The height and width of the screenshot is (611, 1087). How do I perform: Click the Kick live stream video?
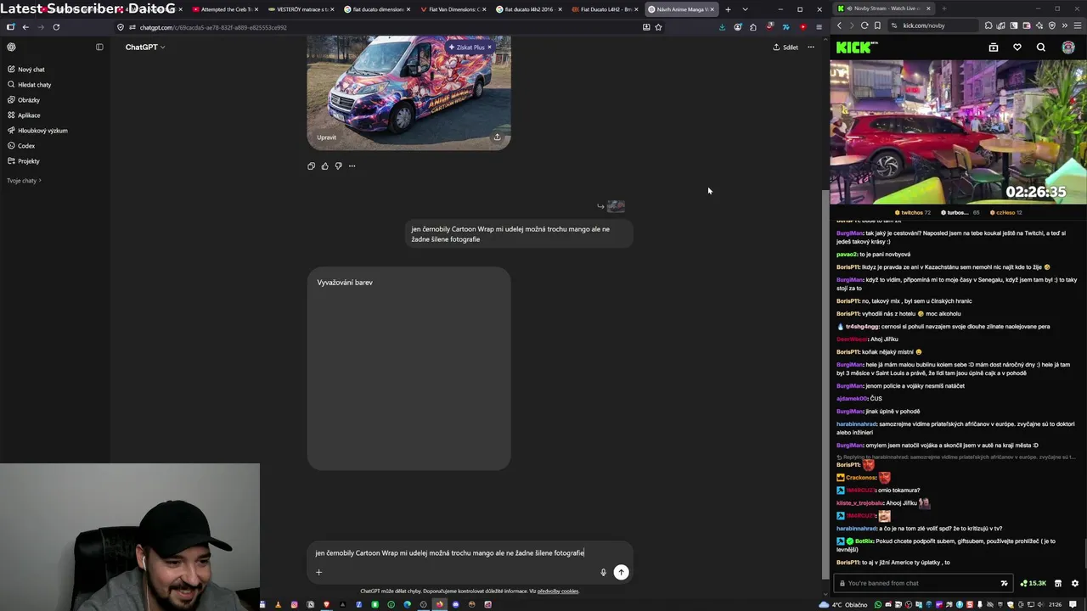pyautogui.click(x=958, y=132)
